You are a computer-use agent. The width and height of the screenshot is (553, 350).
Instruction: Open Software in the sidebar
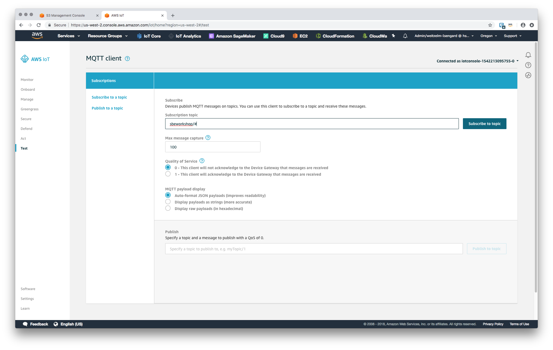click(28, 289)
